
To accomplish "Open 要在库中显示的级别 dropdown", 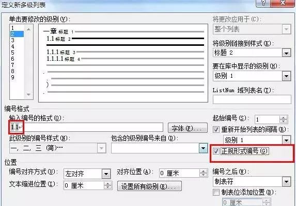I will click(286, 76).
